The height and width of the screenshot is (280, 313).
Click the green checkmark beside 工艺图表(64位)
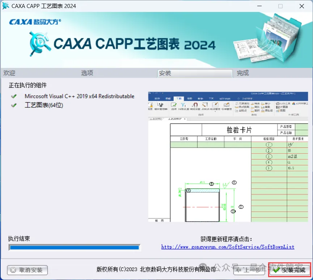14,105
